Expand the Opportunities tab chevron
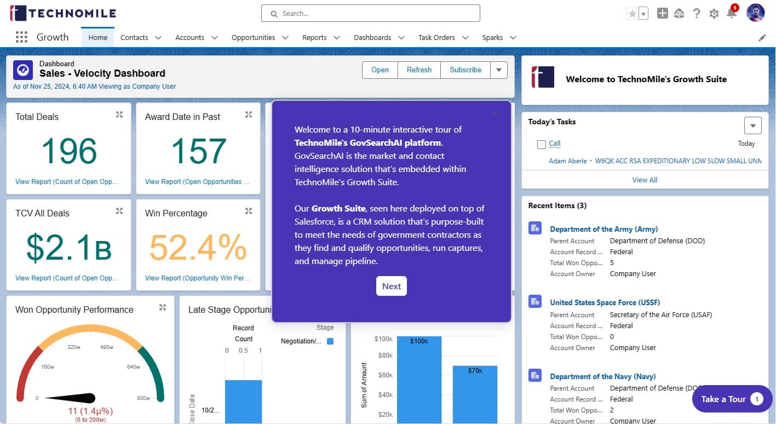 285,38
